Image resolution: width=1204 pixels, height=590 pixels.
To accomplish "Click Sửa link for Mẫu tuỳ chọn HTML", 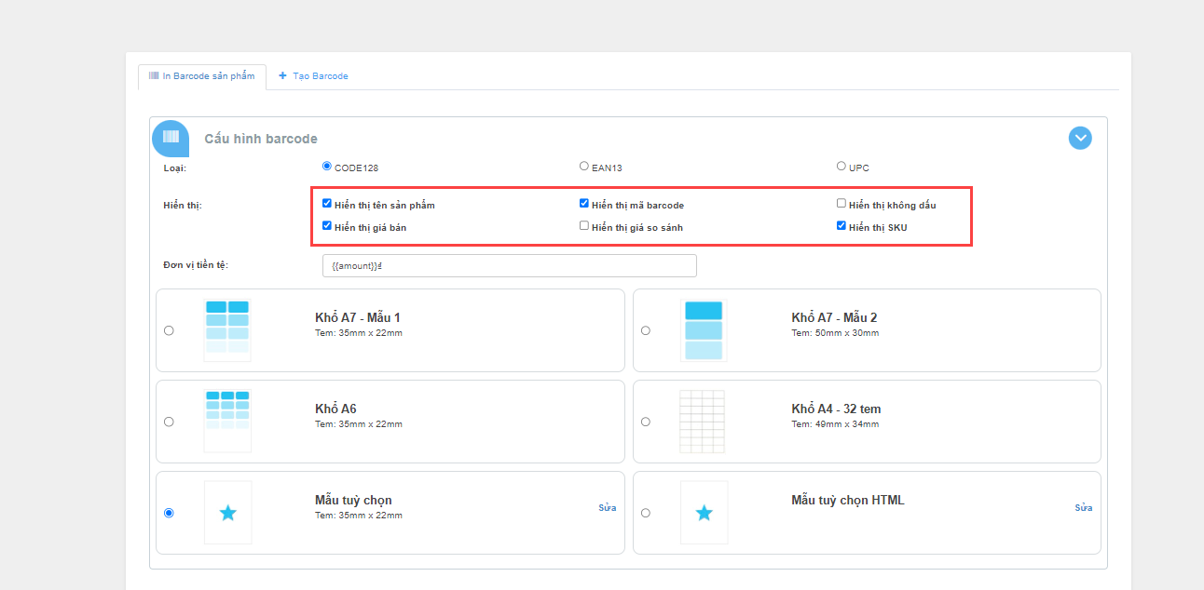I will click(x=1083, y=508).
